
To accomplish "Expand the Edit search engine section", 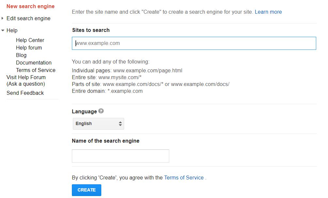I will click(2, 18).
